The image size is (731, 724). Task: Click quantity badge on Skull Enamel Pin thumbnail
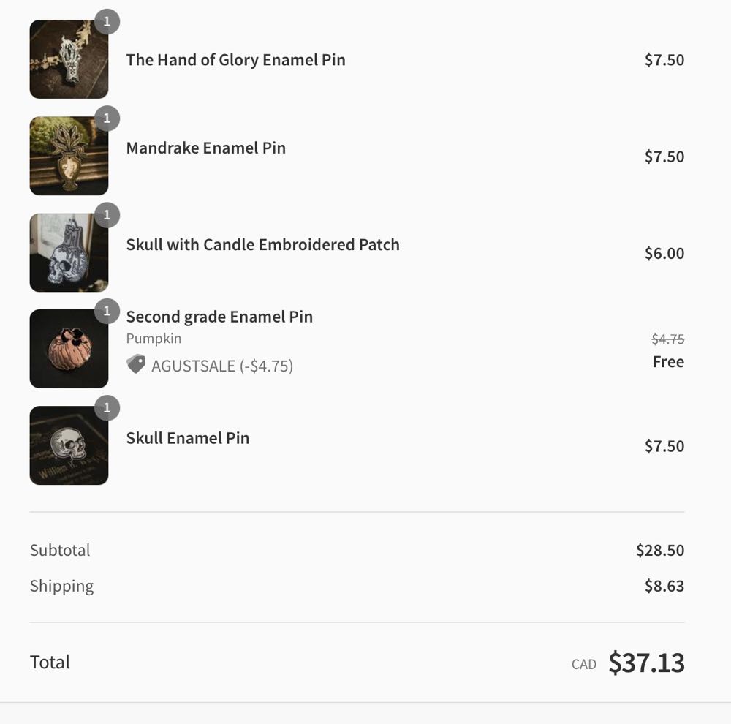pos(107,408)
